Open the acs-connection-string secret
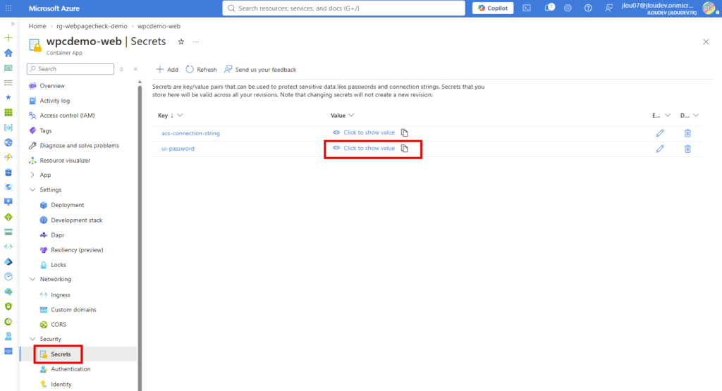This screenshot has width=722, height=391. 190,133
